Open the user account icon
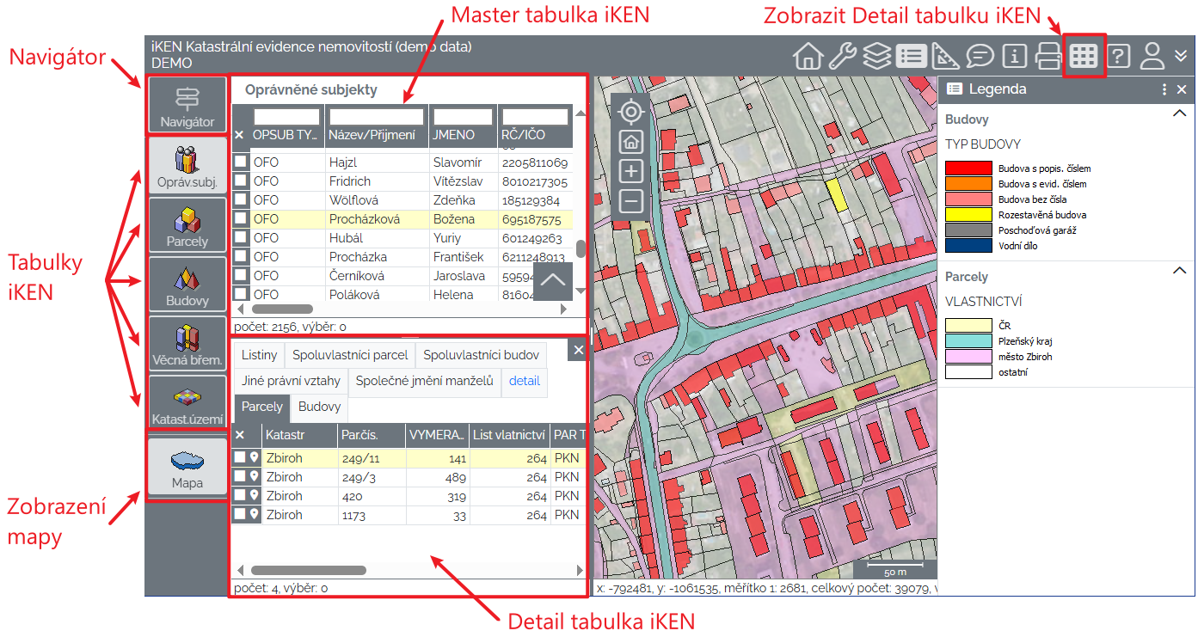Screen dimensions: 1198x637 point(1152,57)
